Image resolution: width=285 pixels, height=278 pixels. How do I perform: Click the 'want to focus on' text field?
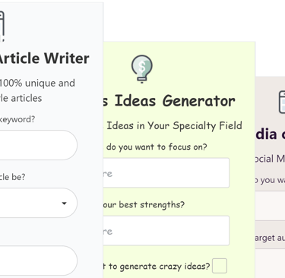(x=166, y=172)
